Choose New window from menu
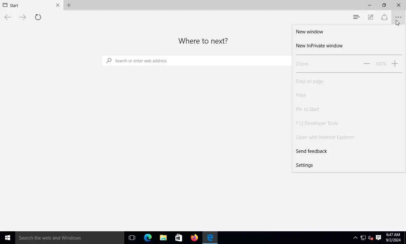The width and height of the screenshot is (406, 244). pos(349,32)
